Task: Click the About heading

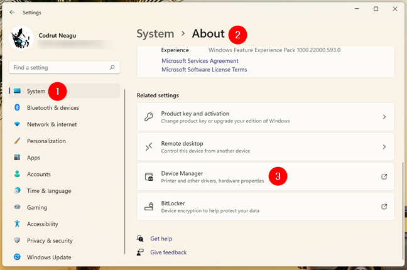Action: coord(208,34)
